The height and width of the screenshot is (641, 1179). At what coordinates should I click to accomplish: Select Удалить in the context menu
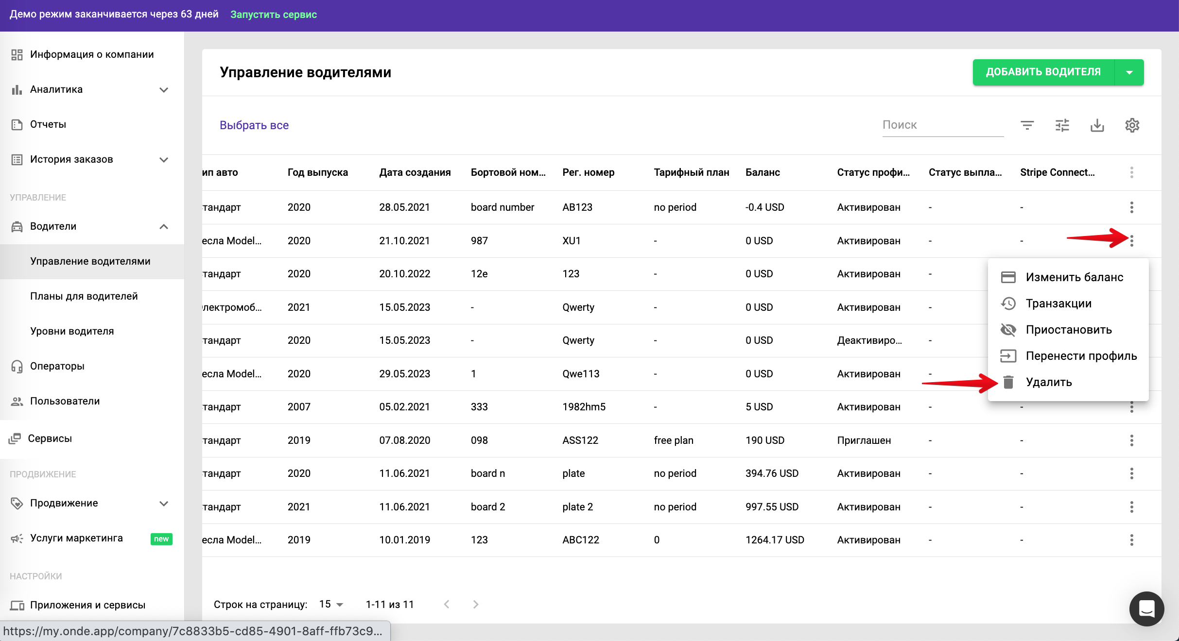tap(1048, 382)
